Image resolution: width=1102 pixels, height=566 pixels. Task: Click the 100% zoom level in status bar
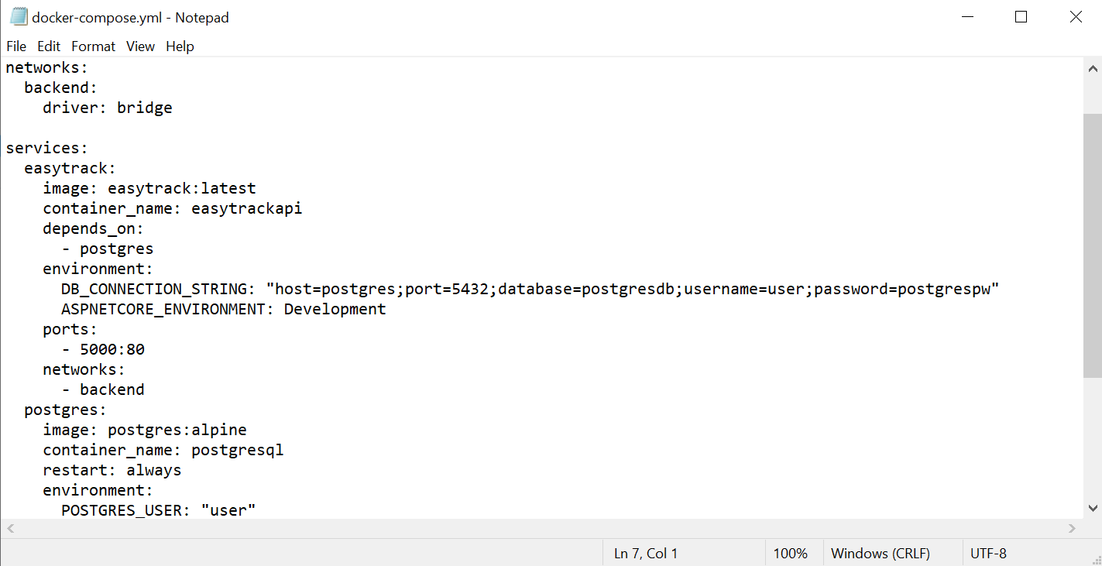[x=790, y=554]
